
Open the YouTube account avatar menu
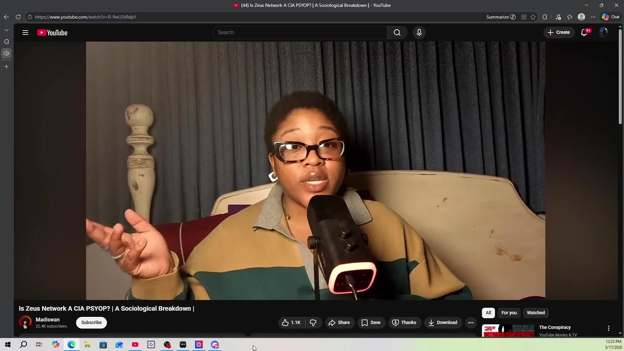pyautogui.click(x=604, y=33)
